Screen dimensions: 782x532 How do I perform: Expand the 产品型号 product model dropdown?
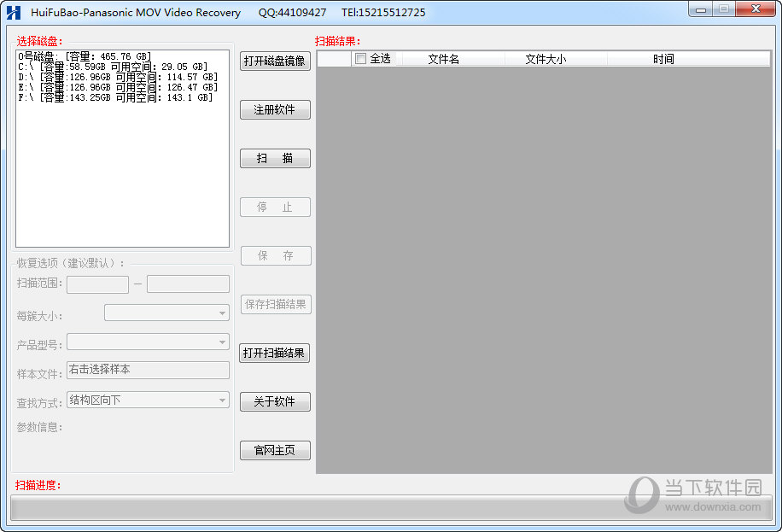click(149, 342)
